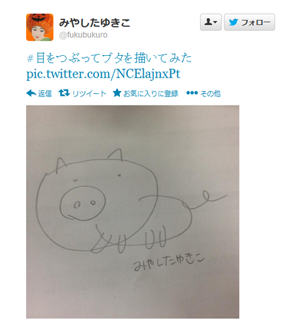Click the フォロー follow button

tap(249, 22)
